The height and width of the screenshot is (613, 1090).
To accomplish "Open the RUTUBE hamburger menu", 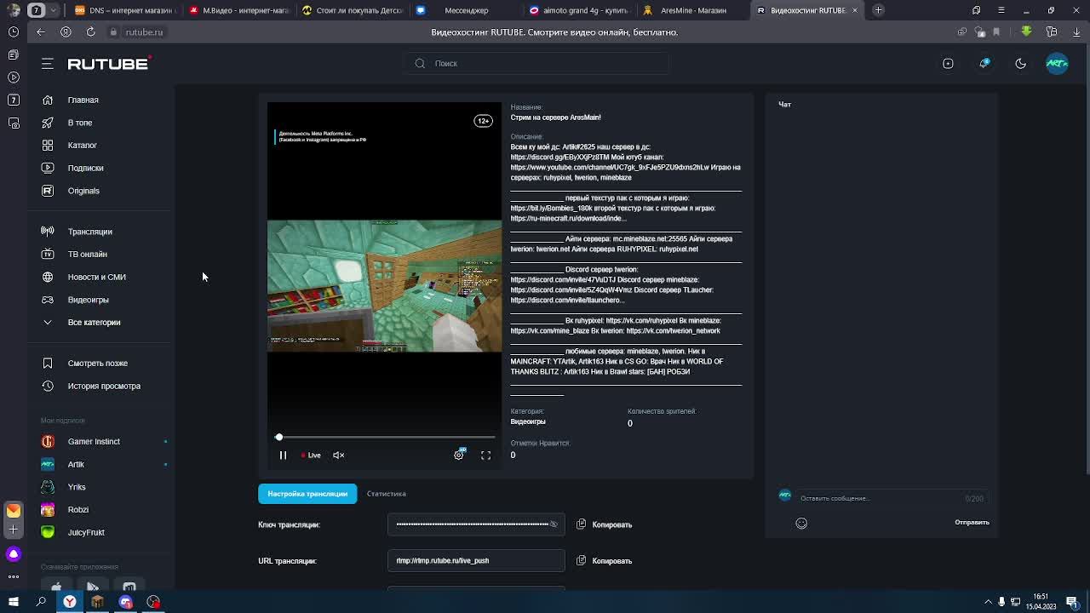I will click(x=48, y=64).
